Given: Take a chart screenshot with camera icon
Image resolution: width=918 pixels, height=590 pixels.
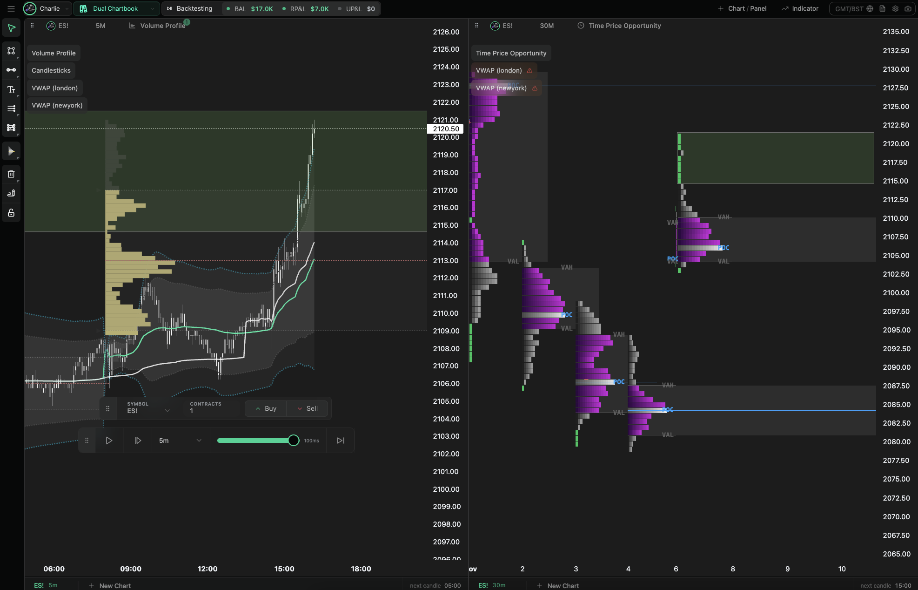Looking at the screenshot, I should [x=908, y=9].
